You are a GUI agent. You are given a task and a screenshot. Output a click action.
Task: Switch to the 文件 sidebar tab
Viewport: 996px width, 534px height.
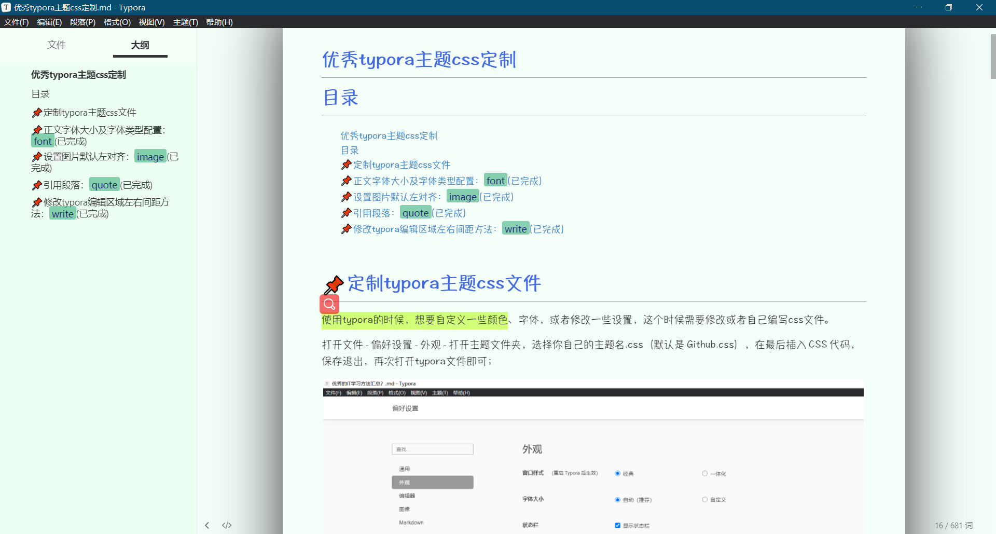coord(57,45)
